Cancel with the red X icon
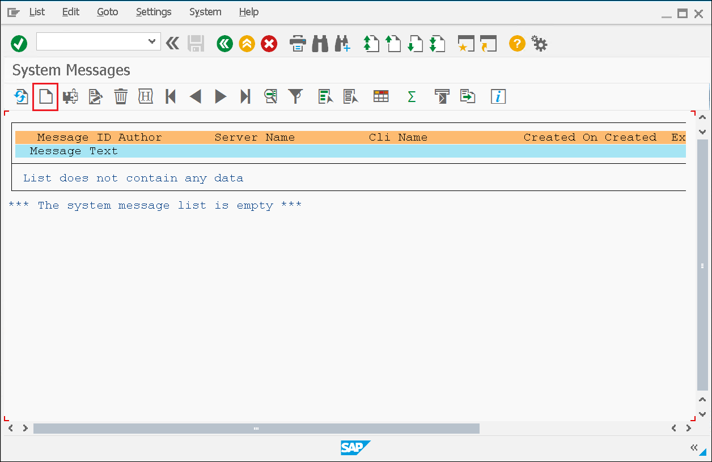 (269, 43)
